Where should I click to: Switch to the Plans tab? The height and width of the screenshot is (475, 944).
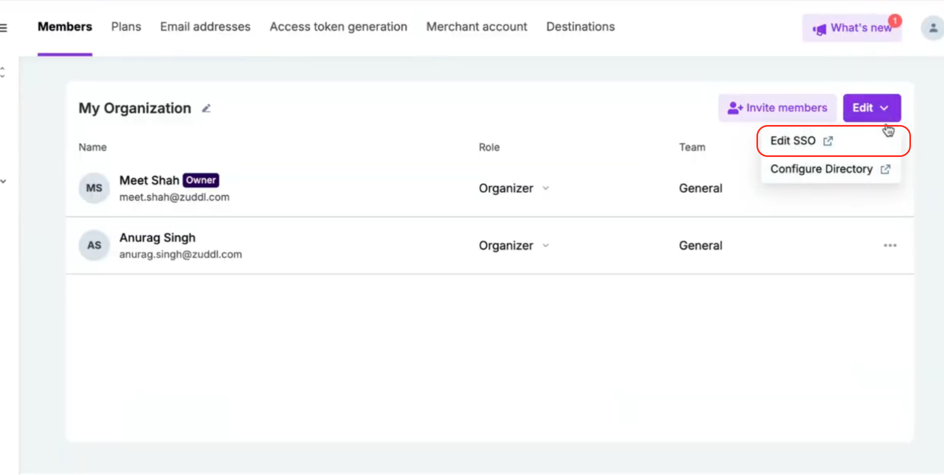(126, 27)
